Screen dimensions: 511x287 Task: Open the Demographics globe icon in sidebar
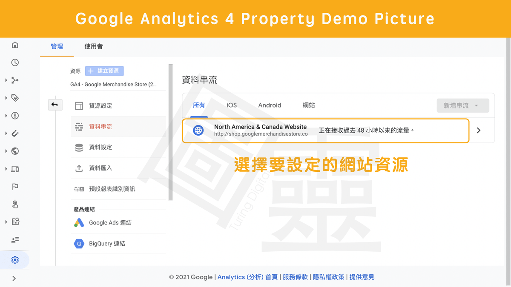[15, 151]
